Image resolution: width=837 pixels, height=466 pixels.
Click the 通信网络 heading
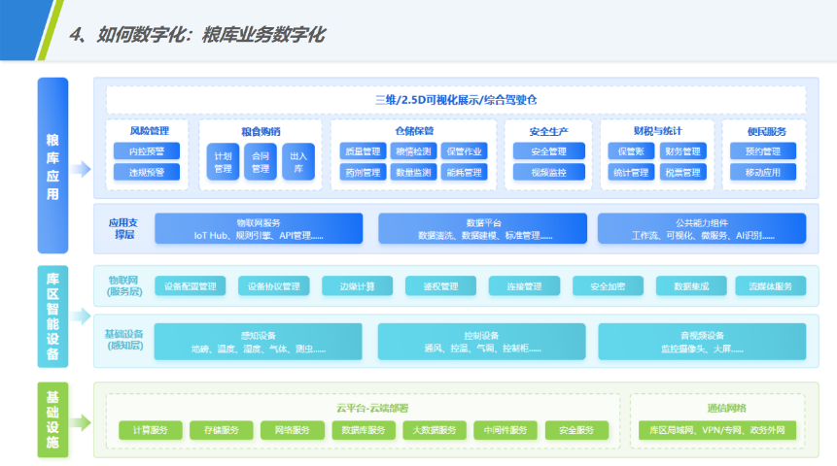[x=726, y=409]
